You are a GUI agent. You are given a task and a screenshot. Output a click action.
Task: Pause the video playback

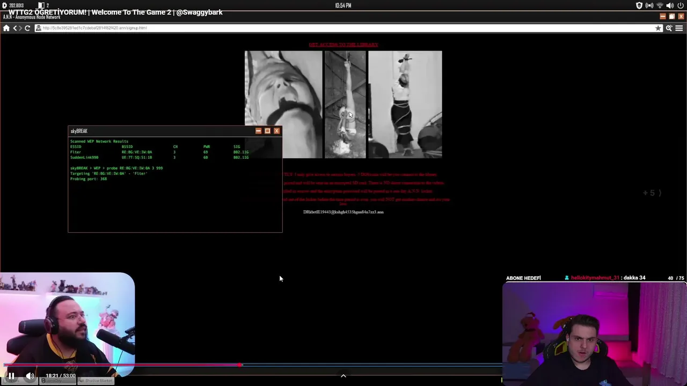tap(11, 376)
